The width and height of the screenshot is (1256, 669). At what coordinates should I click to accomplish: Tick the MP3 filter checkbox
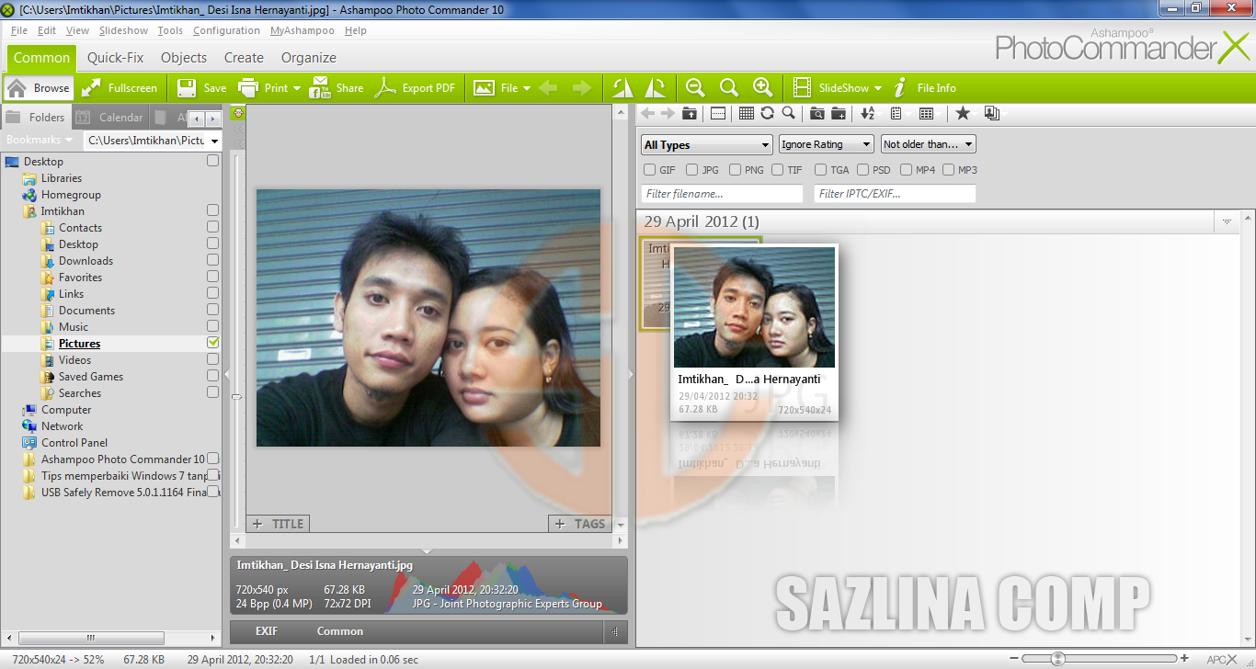click(948, 170)
